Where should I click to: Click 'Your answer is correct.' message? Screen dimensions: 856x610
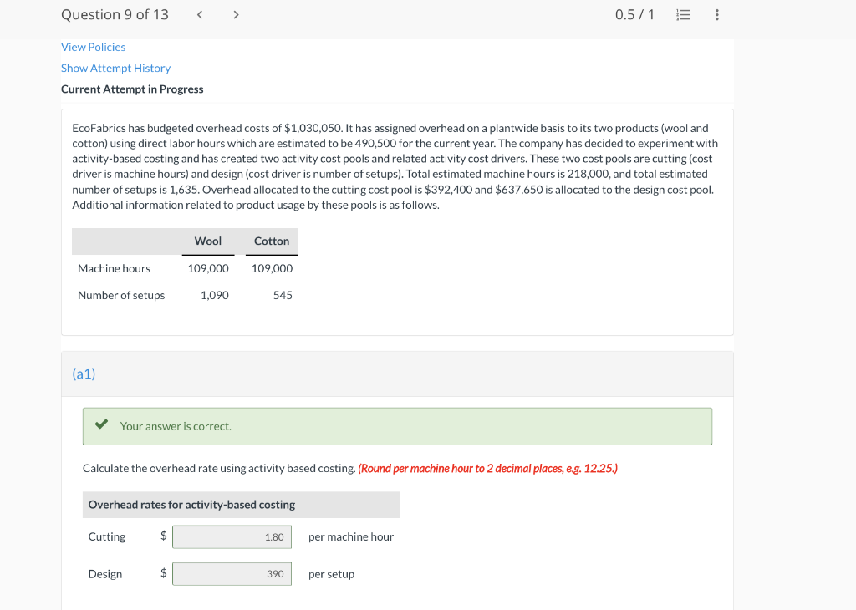point(176,426)
